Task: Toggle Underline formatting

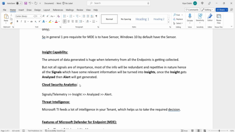Action: [x=25, y=22]
